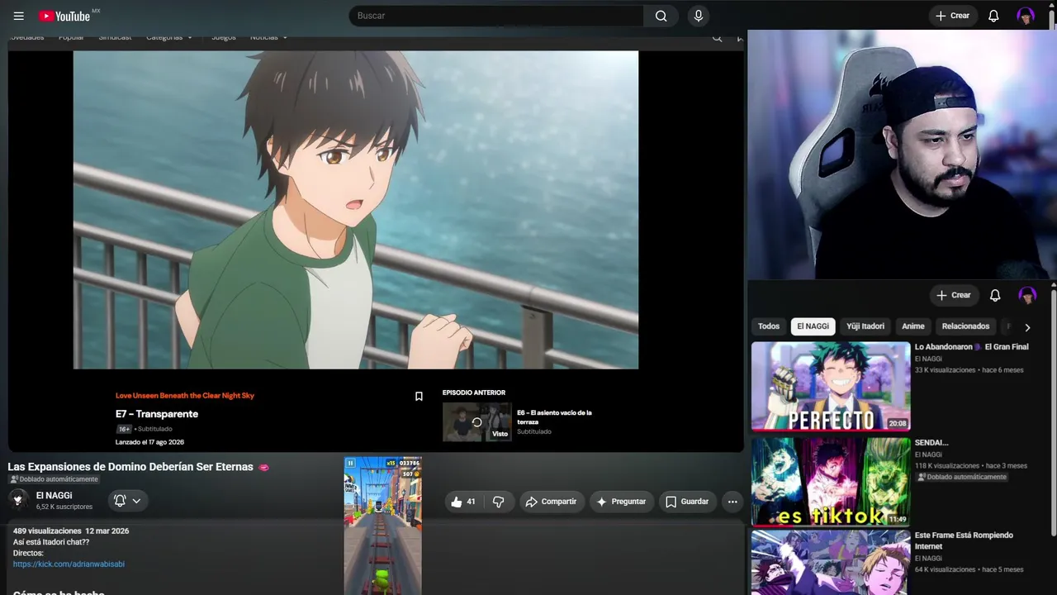
Task: Open the SENDAI... video title
Action: click(x=931, y=443)
